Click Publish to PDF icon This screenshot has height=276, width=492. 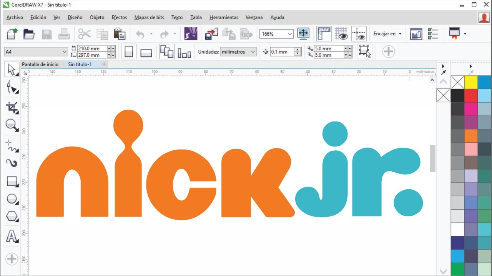point(246,34)
